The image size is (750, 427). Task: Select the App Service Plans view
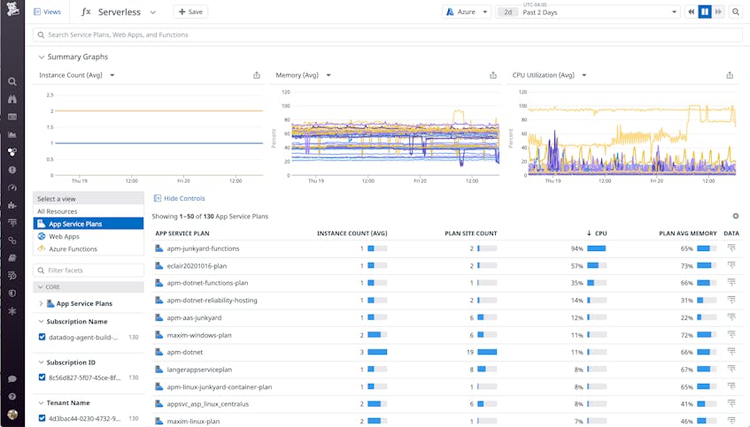coord(88,224)
